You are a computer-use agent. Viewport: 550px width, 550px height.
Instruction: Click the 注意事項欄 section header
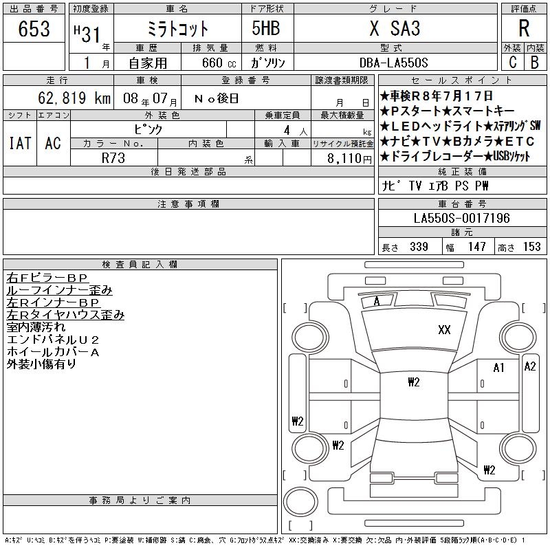[x=188, y=203]
